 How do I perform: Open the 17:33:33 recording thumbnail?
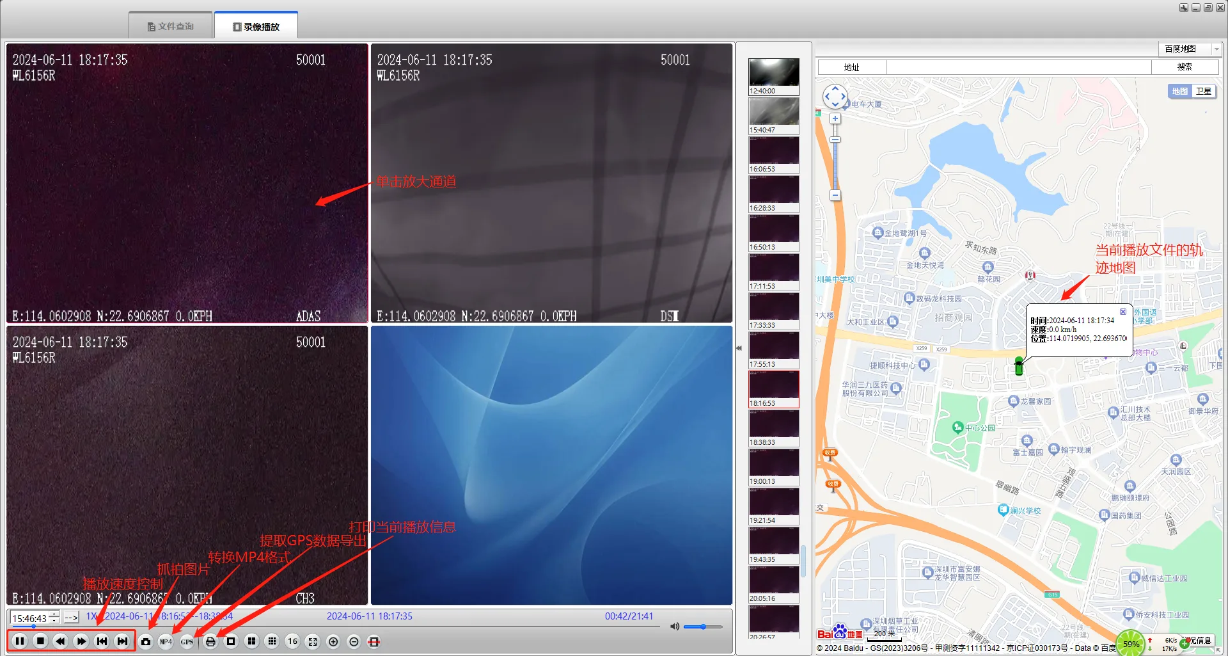tap(774, 311)
